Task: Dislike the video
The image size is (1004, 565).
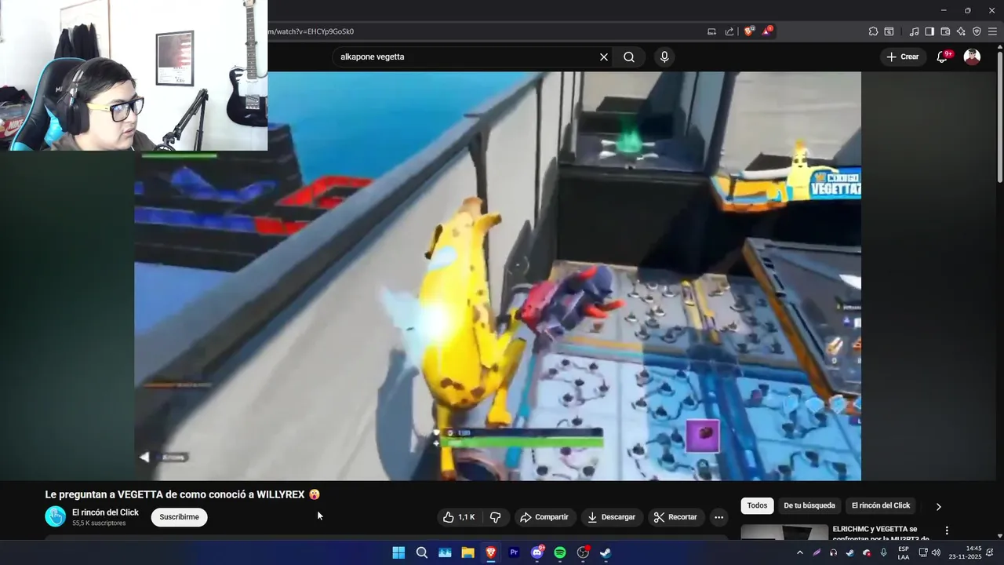Action: click(x=495, y=517)
